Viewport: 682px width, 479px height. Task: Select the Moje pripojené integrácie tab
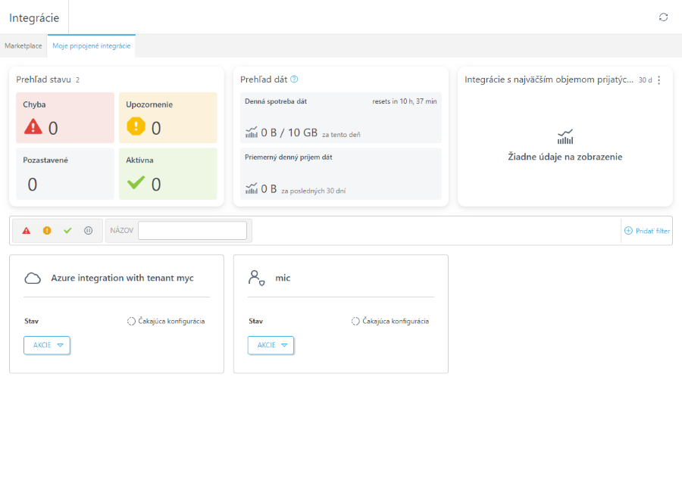coord(92,45)
